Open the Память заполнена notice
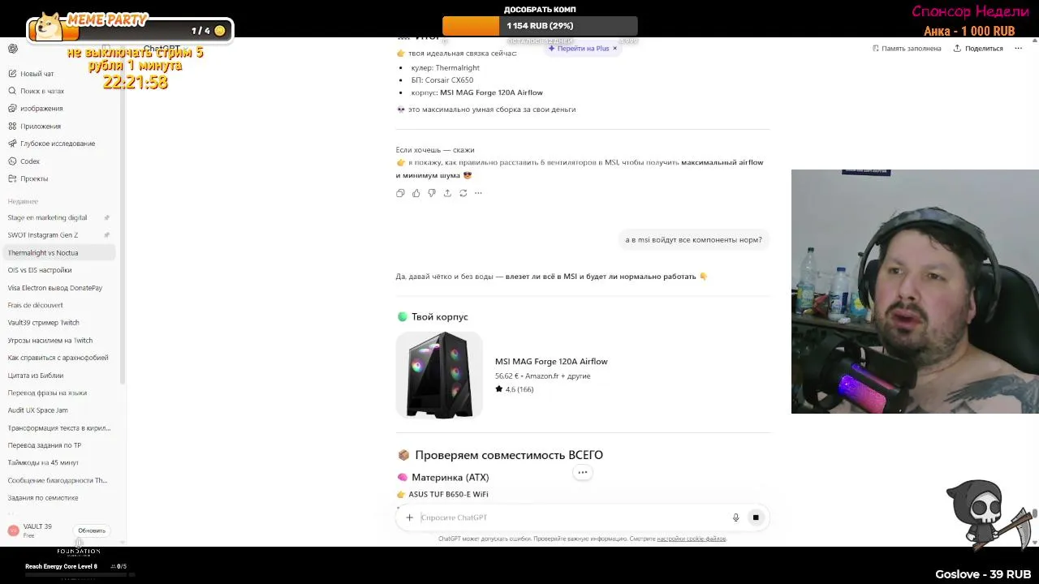1039x584 pixels. pyautogui.click(x=907, y=49)
